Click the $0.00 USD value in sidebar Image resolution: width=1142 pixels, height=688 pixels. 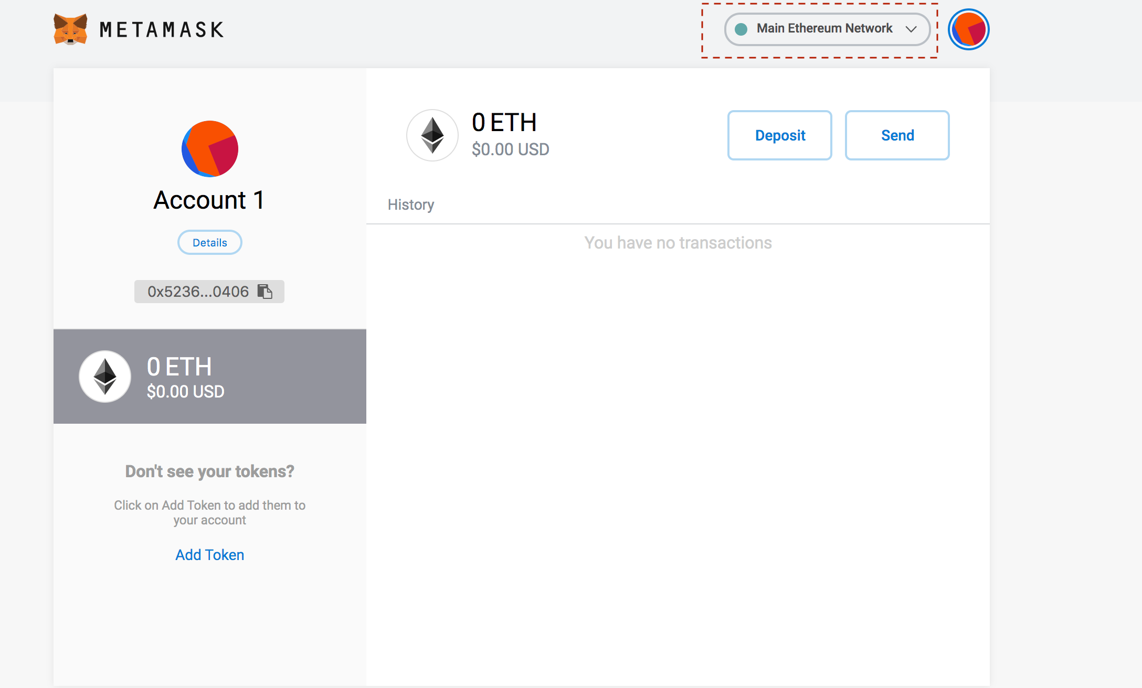185,392
